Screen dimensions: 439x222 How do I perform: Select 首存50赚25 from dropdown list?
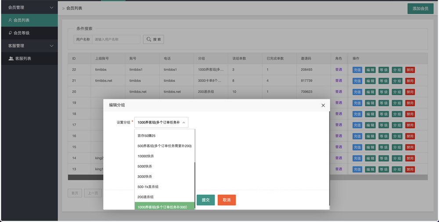147,135
